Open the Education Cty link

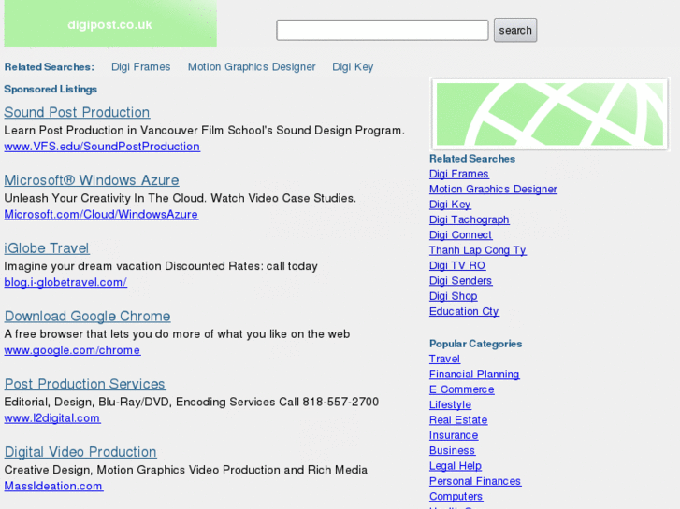(x=464, y=311)
